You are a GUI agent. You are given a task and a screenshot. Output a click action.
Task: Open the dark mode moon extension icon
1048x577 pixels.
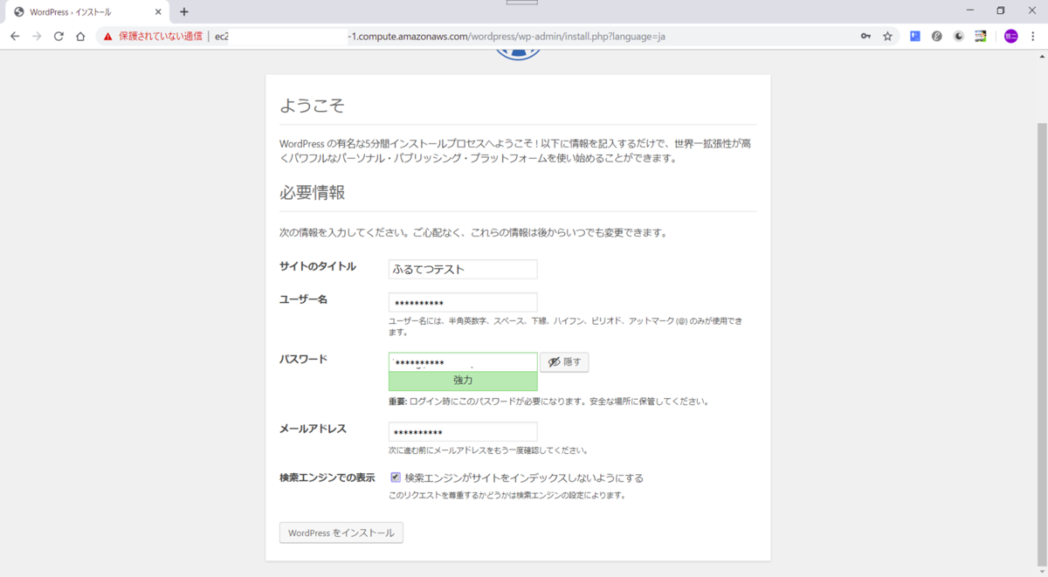tap(958, 36)
